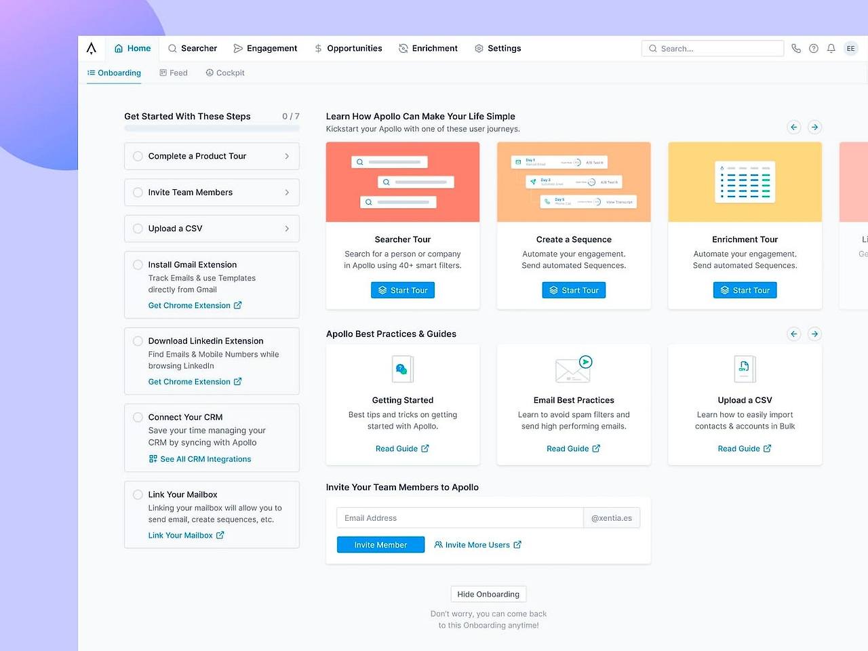The height and width of the screenshot is (651, 868).
Task: Click the onboarding steps progress bar
Action: pos(212,128)
